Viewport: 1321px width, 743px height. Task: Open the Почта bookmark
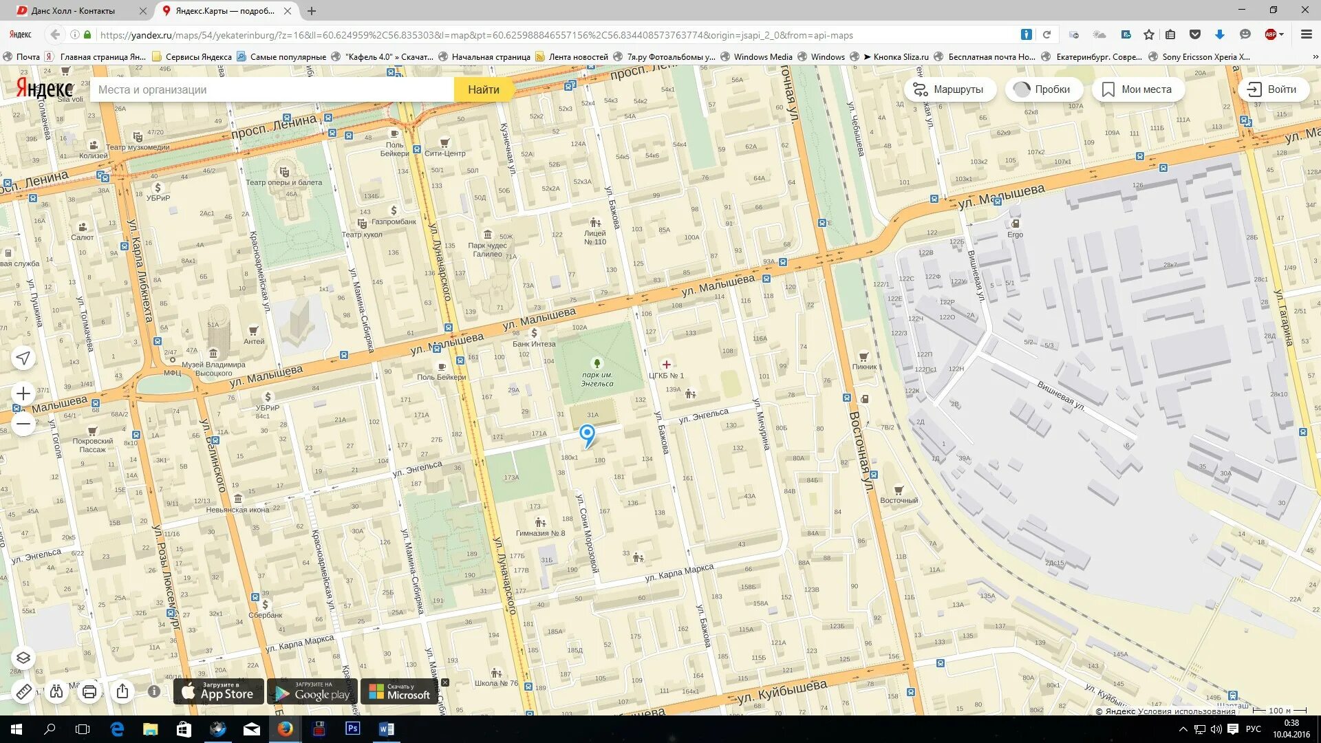tap(22, 57)
